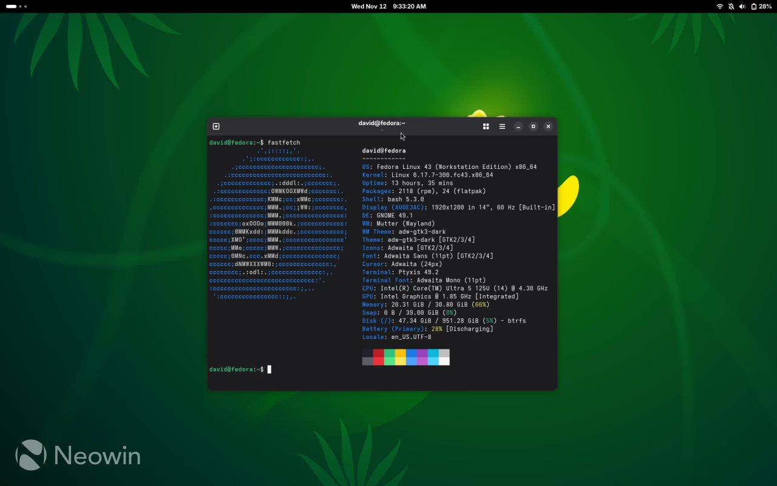The height and width of the screenshot is (486, 777).
Task: Click the green swatch in the fastfetch palette
Action: (389, 357)
